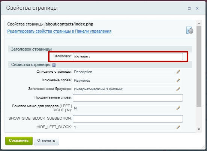Click the green Сохранить button
Viewport: 207px width, 151px height.
click(x=19, y=141)
